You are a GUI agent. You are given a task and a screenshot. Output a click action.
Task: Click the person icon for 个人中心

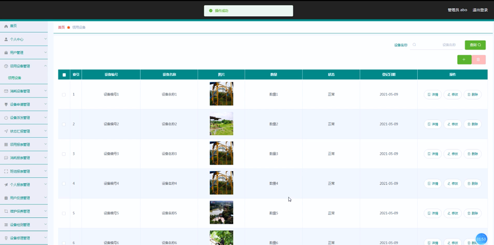(6, 39)
